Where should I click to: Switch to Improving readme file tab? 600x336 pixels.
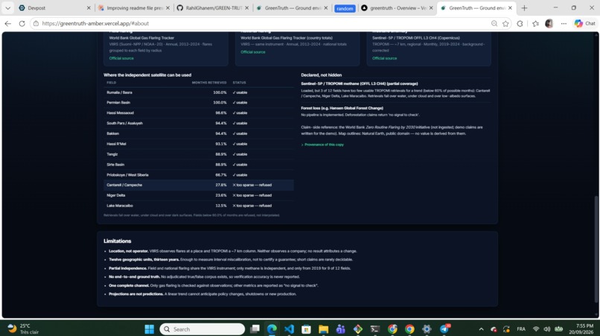point(134,7)
